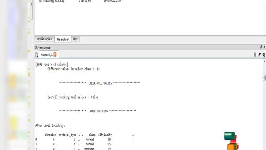Close the Console 1/A tab
The image size is (266, 150).
pyautogui.click(x=55, y=55)
